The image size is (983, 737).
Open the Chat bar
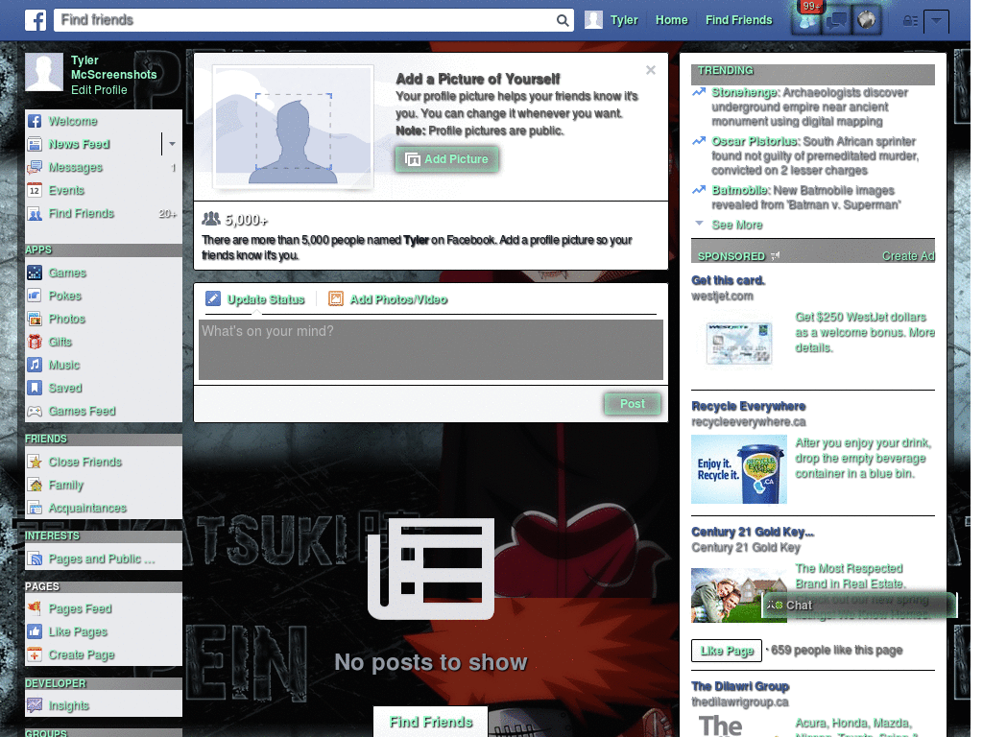point(859,606)
